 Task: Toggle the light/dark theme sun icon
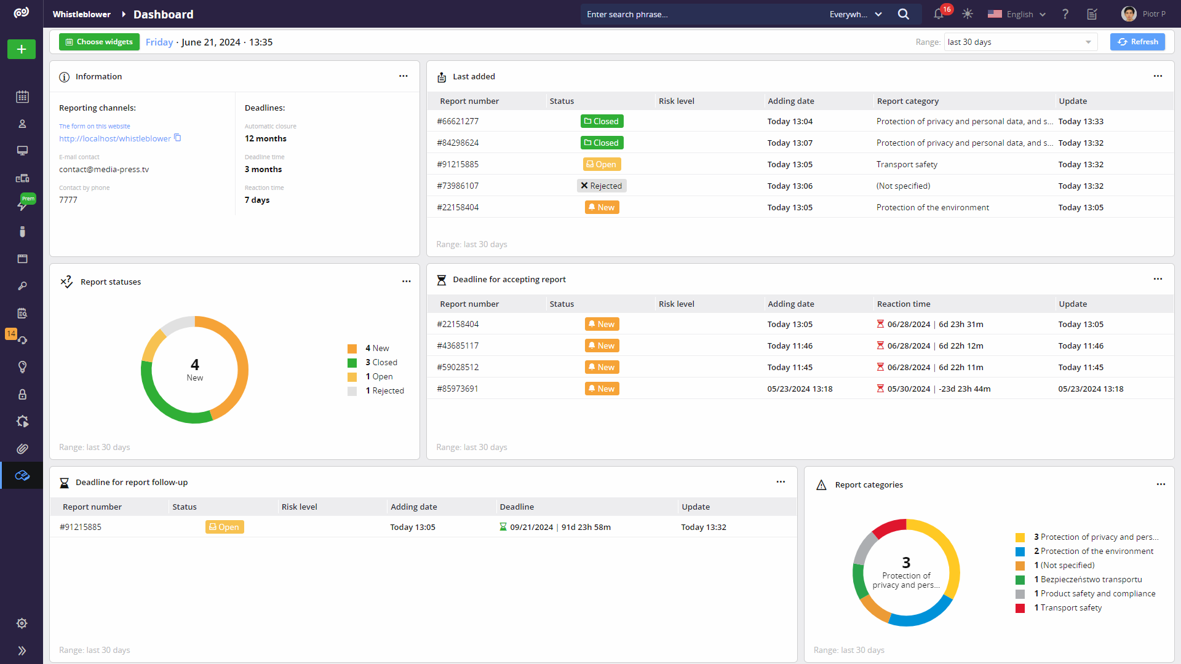coord(968,14)
